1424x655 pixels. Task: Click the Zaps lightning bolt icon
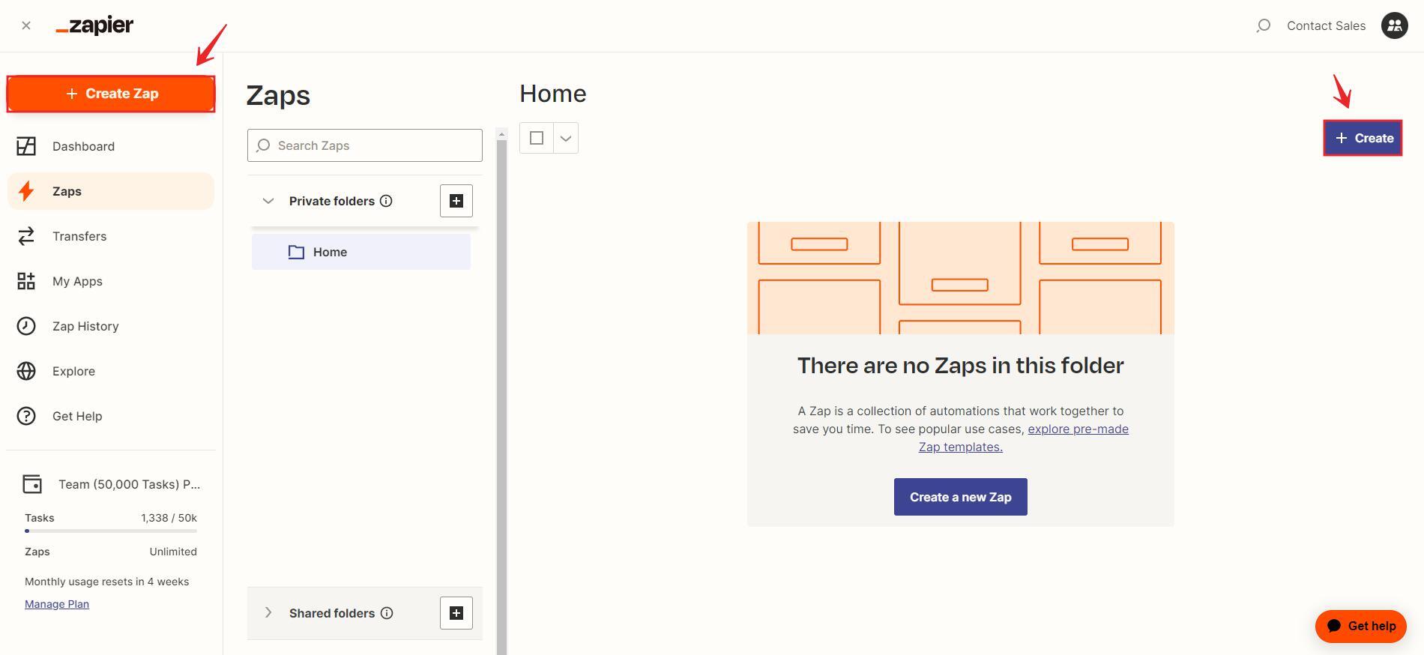pyautogui.click(x=26, y=191)
